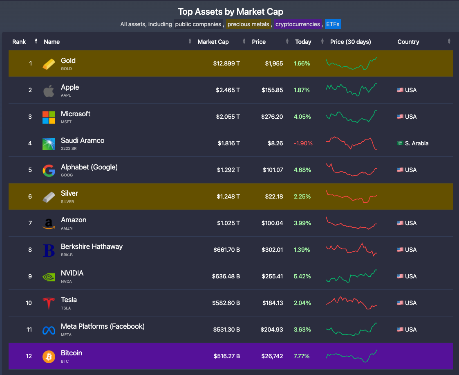
Task: Open the Gold asset page
Action: [68, 61]
